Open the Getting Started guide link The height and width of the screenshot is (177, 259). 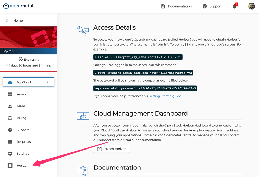coord(165,96)
